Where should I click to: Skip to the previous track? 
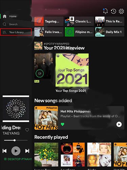(x=4, y=151)
